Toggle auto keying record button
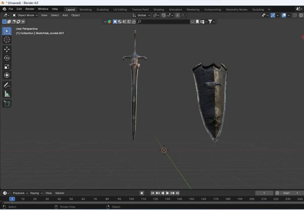Viewport: 304px width, 210px height. point(142,193)
